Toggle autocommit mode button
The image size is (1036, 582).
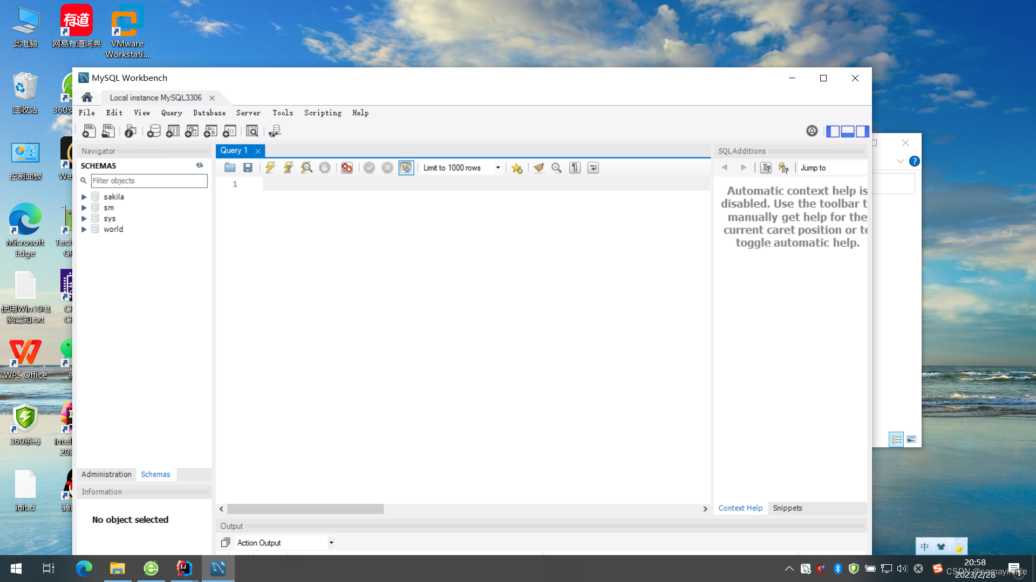(406, 168)
